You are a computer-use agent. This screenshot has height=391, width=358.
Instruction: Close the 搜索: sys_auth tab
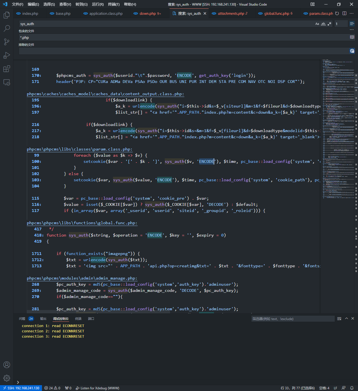(x=205, y=13)
